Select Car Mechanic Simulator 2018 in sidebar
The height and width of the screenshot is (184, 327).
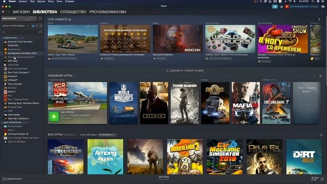coord(22,53)
